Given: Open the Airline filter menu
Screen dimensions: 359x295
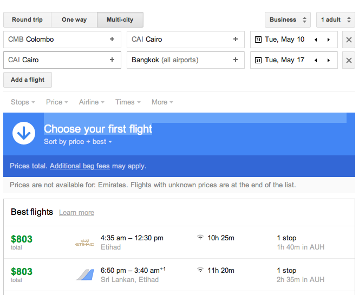Looking at the screenshot, I should coord(92,102).
